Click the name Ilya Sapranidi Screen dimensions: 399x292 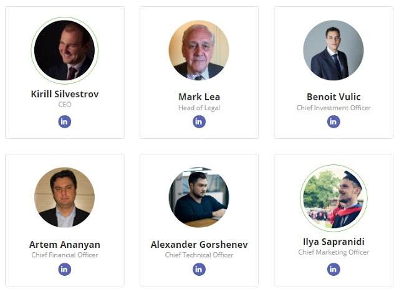[334, 242]
